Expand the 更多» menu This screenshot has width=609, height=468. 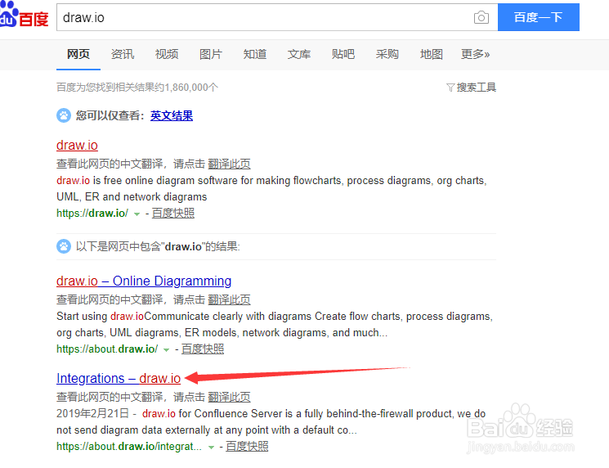pyautogui.click(x=476, y=54)
